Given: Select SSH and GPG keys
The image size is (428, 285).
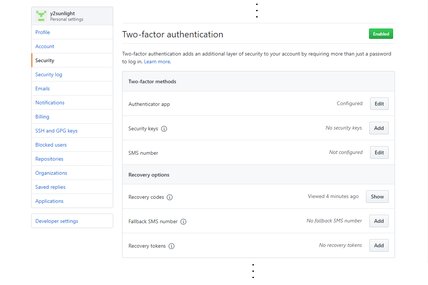Looking at the screenshot, I should [56, 131].
